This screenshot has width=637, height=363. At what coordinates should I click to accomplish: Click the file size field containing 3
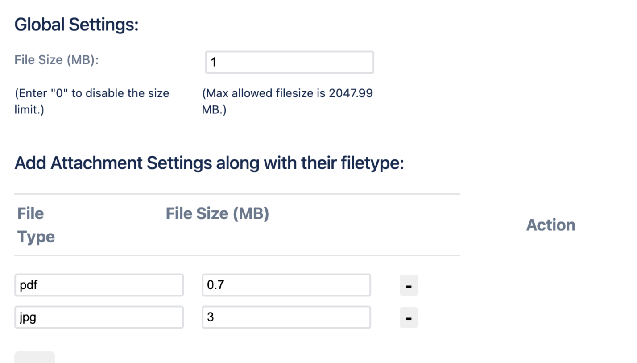286,317
